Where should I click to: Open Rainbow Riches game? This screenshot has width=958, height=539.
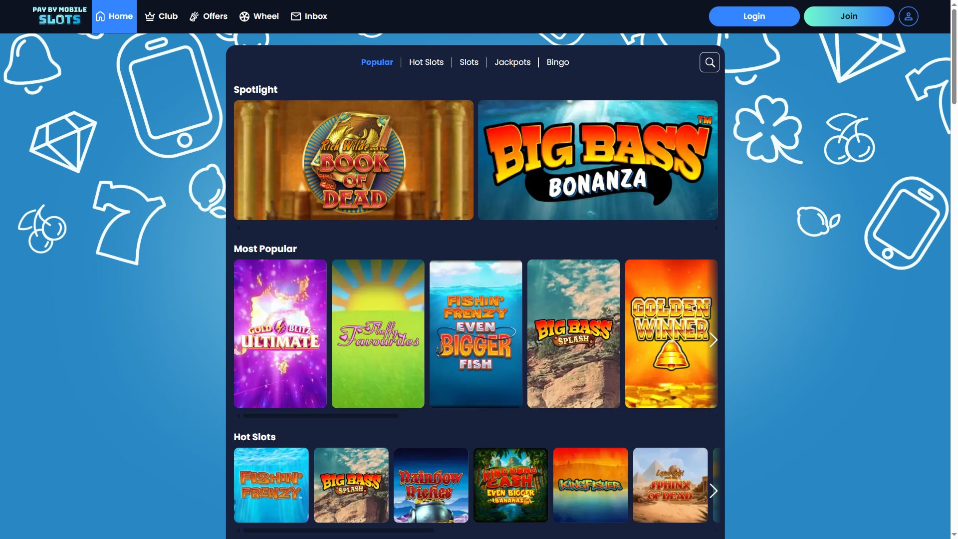pos(431,485)
